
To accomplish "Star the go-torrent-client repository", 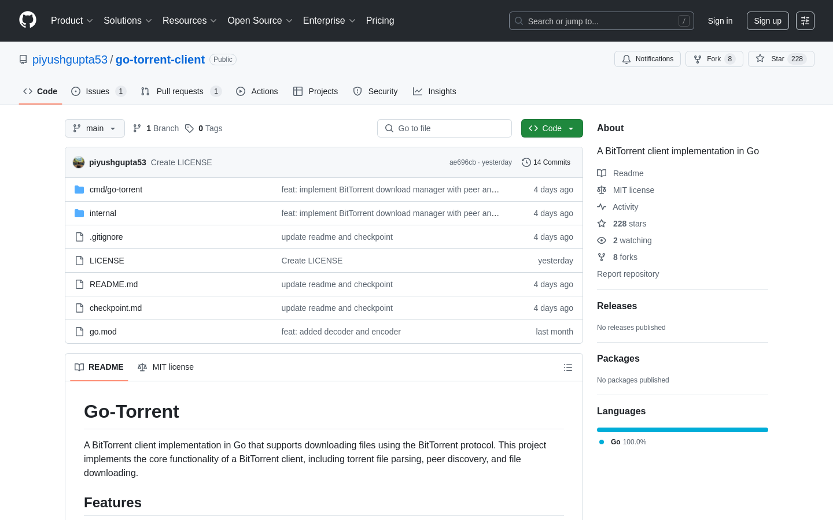I will pos(781,59).
